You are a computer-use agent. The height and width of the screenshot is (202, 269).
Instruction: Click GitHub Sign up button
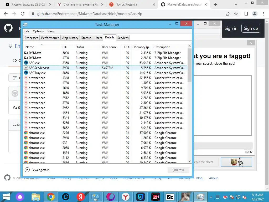(x=251, y=28)
